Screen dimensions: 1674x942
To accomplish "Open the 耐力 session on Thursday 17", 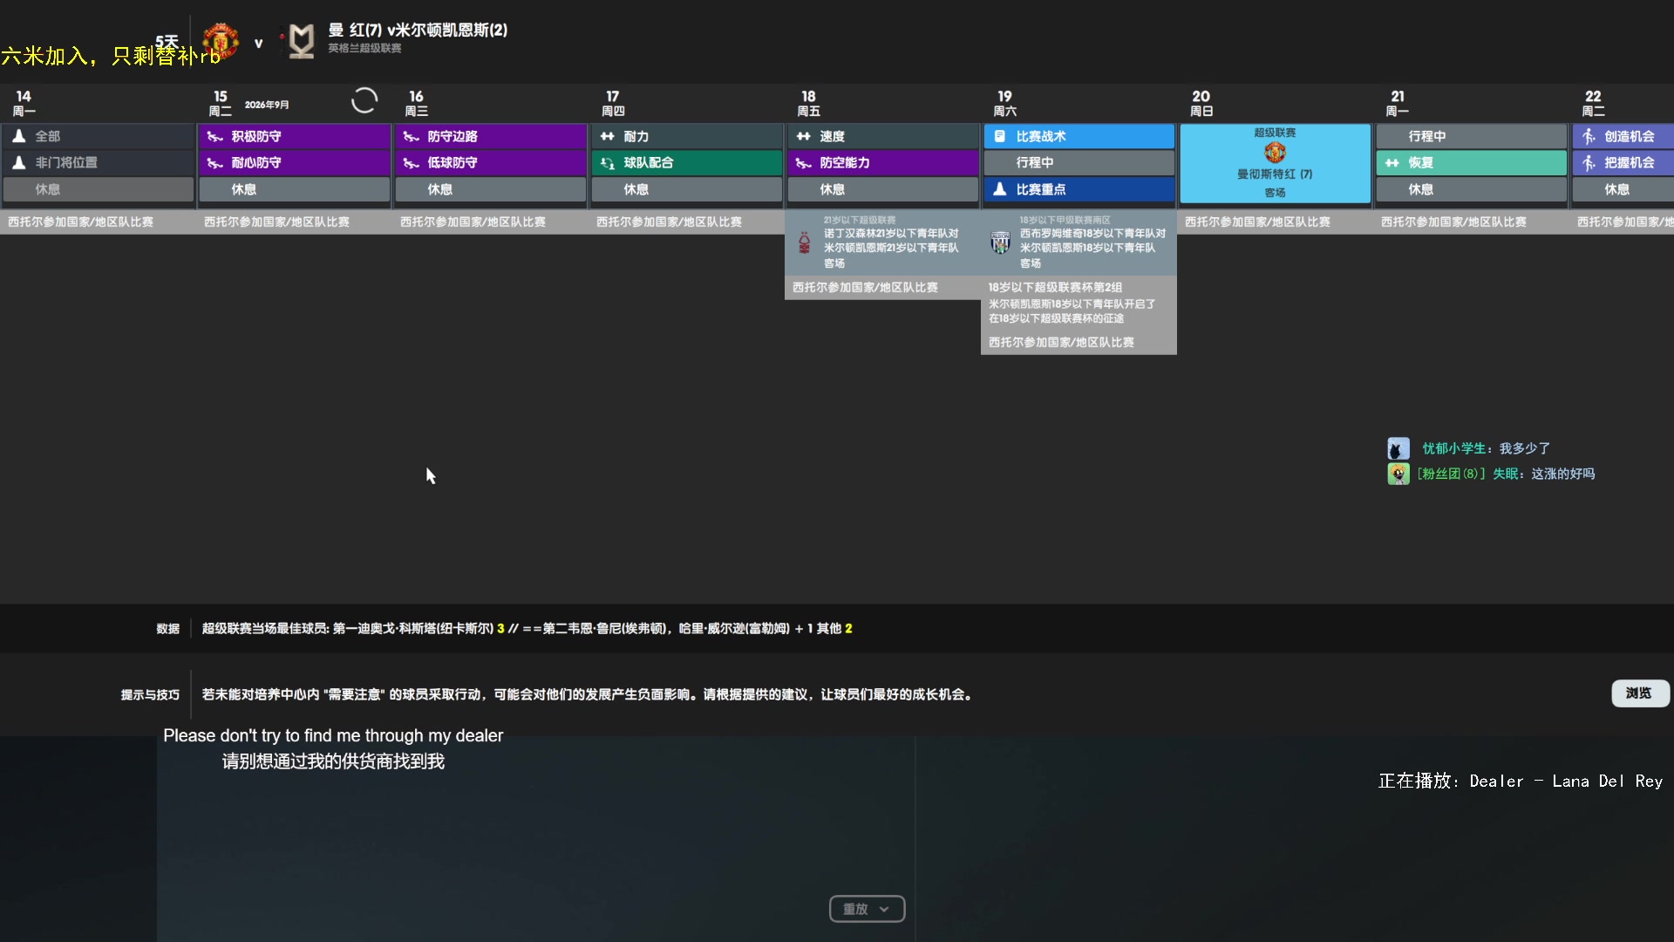I will [686, 136].
